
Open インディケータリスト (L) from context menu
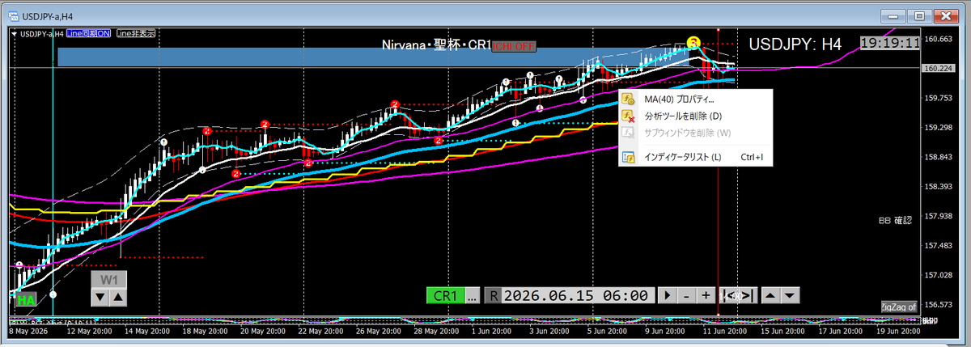(695, 157)
